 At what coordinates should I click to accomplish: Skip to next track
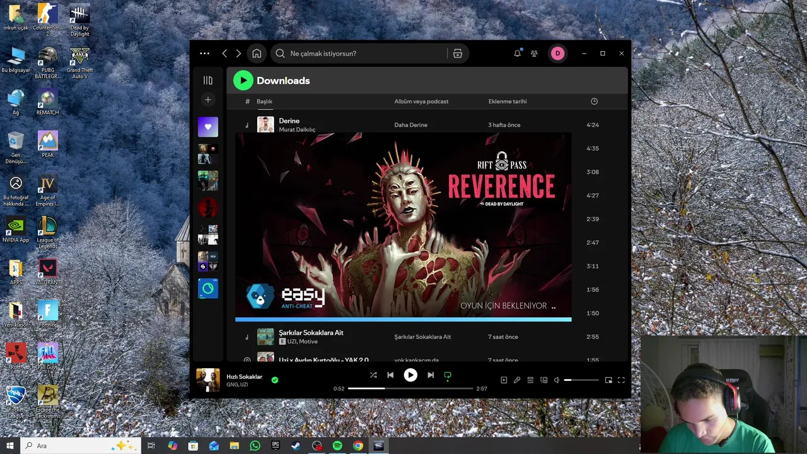click(x=431, y=375)
